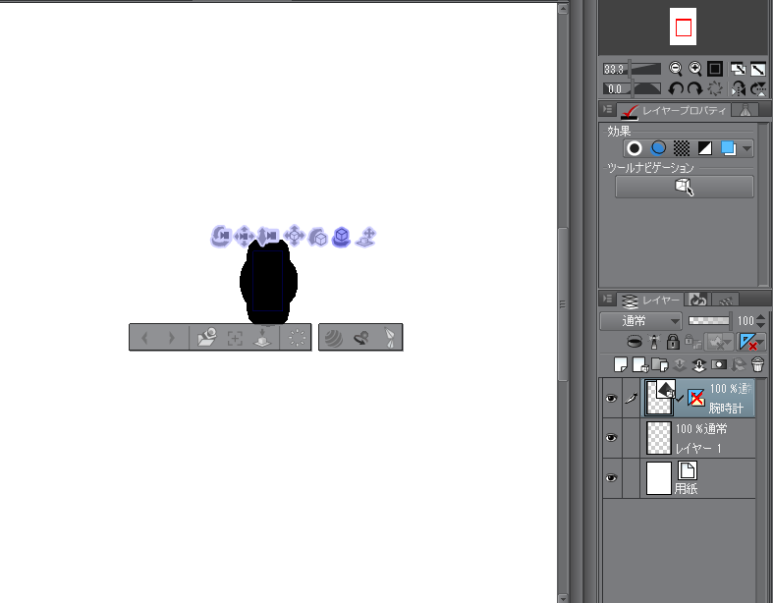Image resolution: width=773 pixels, height=603 pixels.
Task: Click the layer opacity 100 stepper arrows
Action: coord(760,321)
